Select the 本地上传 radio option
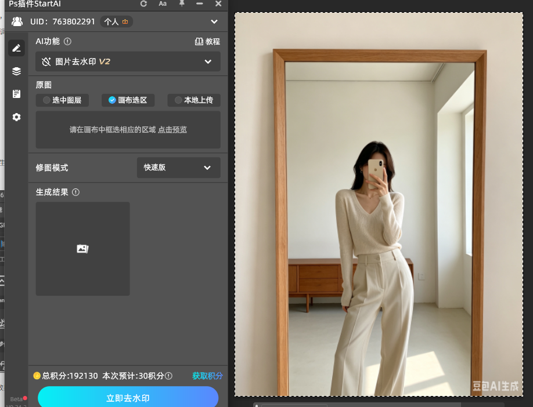 pyautogui.click(x=194, y=100)
